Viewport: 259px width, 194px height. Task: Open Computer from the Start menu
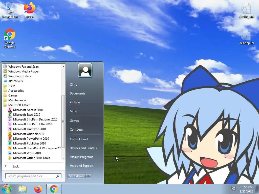tap(76, 130)
